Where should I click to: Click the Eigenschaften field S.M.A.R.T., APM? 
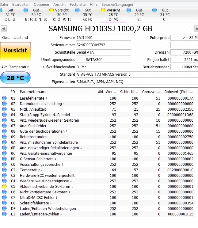[x=137, y=82]
